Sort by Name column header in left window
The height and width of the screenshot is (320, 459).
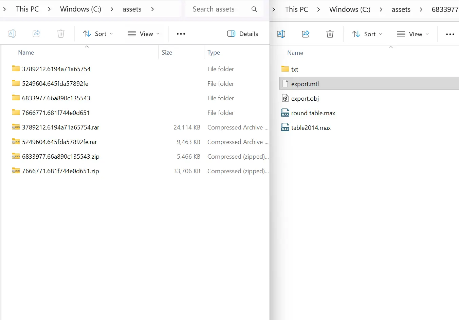(26, 53)
